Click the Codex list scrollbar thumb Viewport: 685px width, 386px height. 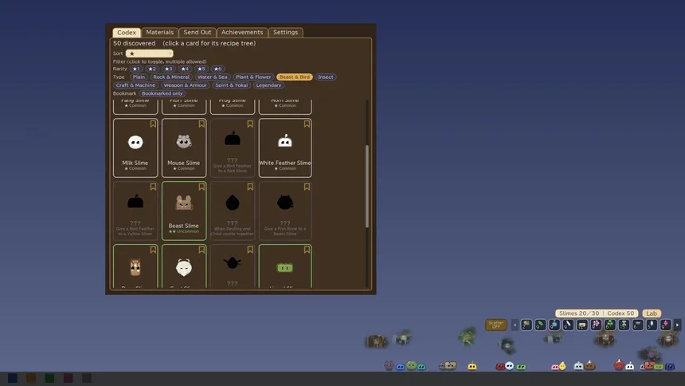pyautogui.click(x=367, y=187)
